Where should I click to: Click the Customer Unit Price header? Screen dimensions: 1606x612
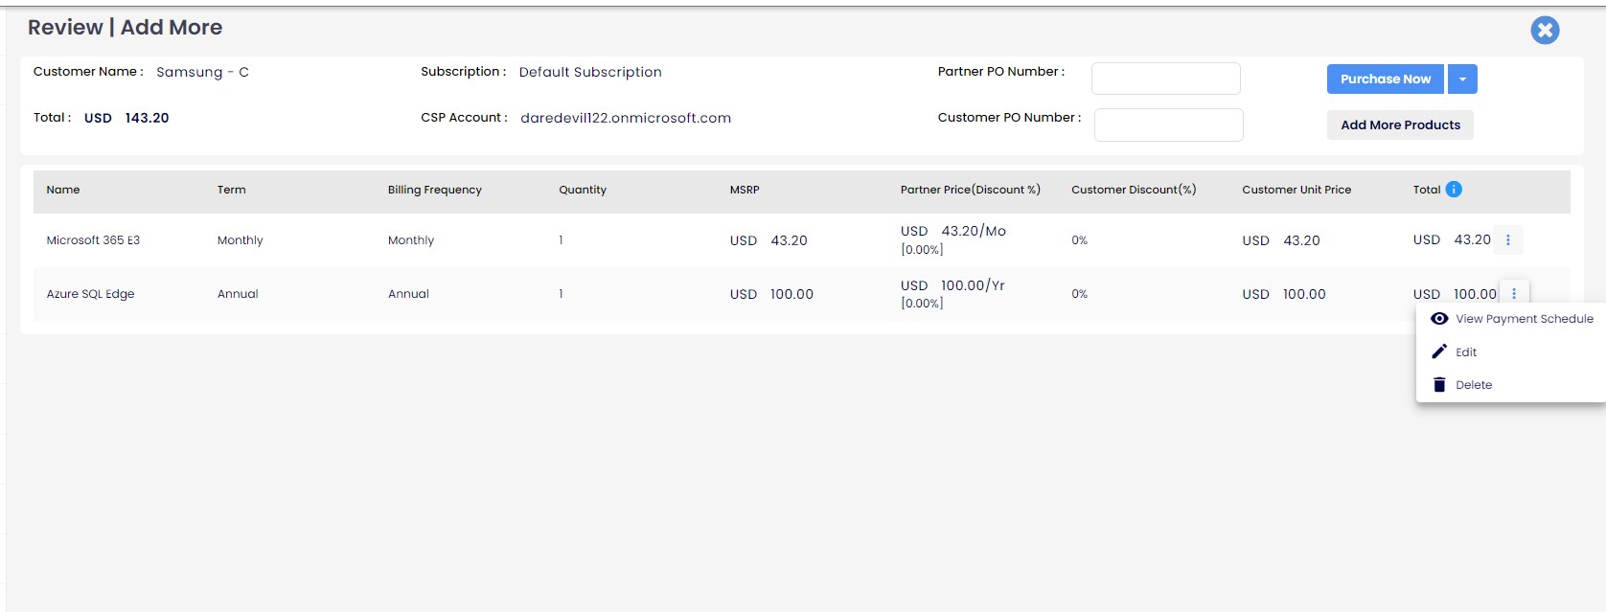tap(1296, 190)
